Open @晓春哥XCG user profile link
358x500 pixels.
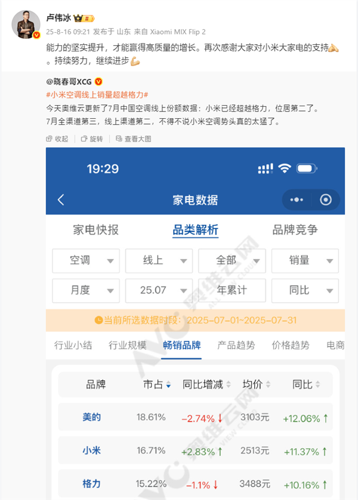(x=69, y=81)
